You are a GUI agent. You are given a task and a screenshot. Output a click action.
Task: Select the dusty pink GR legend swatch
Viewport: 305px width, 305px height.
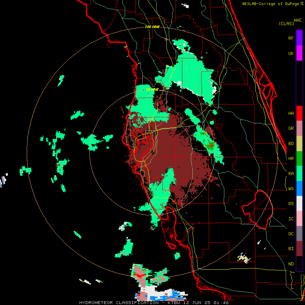(299, 128)
